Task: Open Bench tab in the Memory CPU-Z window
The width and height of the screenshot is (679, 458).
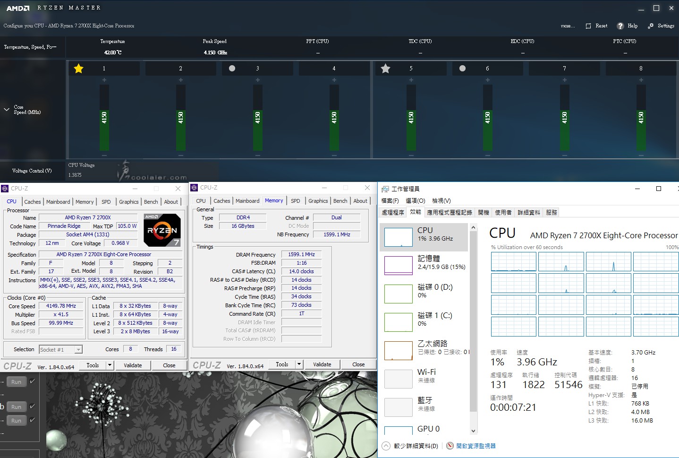Action: (x=340, y=201)
